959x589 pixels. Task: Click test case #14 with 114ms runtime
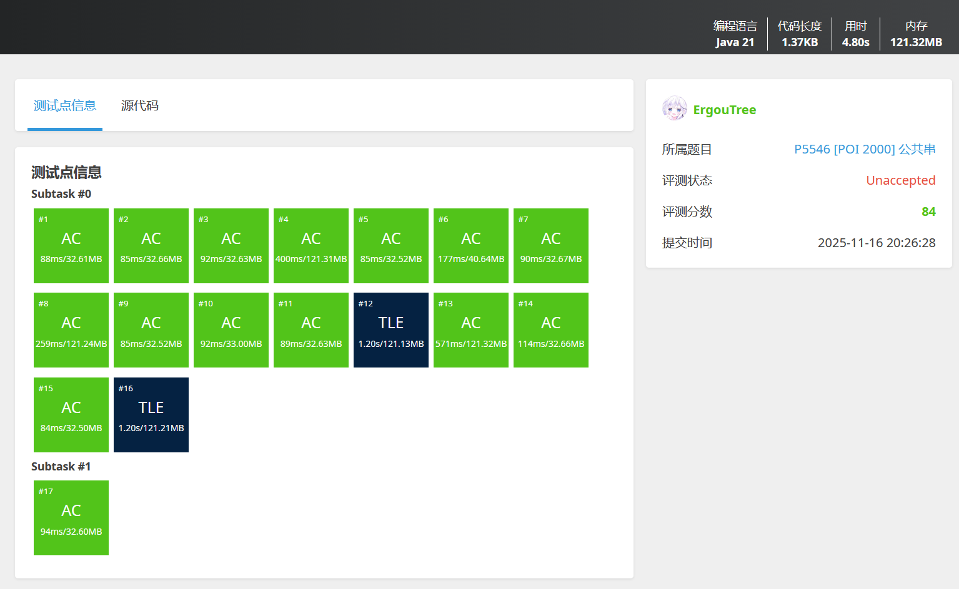coord(551,330)
